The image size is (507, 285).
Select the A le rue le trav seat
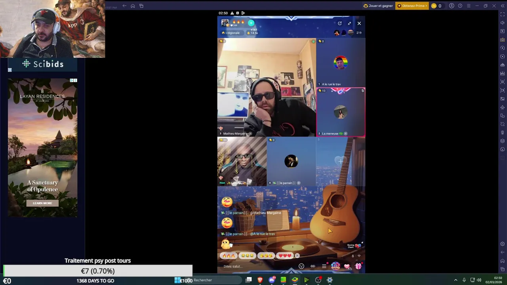(341, 63)
